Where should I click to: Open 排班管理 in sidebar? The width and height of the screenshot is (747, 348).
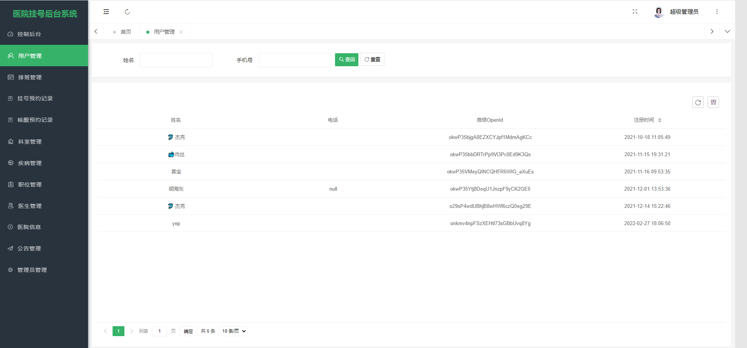pos(44,77)
